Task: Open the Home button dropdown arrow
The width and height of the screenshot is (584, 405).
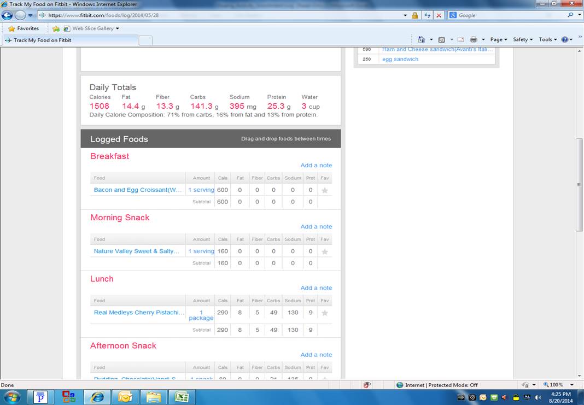Action: [431, 39]
